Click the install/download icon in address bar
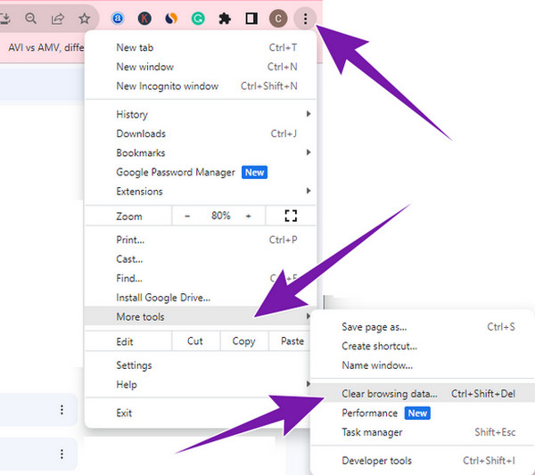535x475 pixels. [x=4, y=19]
